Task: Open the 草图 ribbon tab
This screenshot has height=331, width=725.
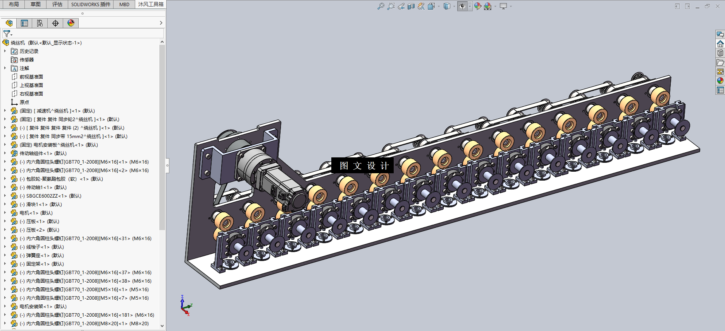Action: [x=36, y=4]
